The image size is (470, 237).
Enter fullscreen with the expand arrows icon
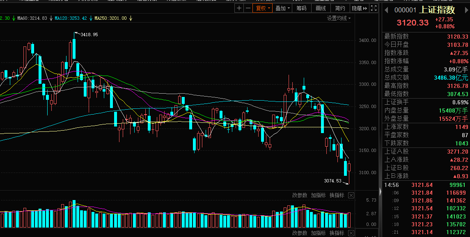374,8
